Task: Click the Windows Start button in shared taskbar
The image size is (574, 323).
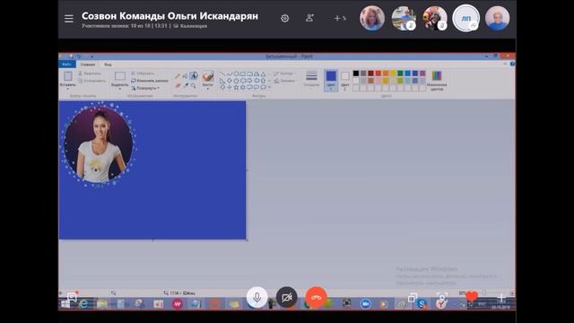Action: (65, 304)
